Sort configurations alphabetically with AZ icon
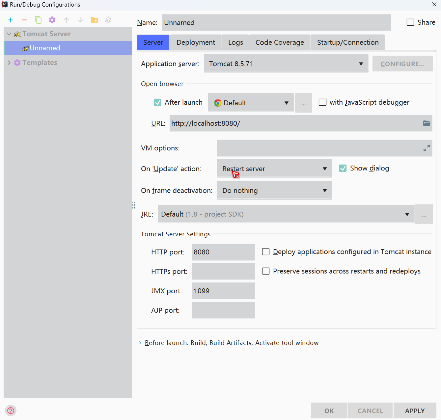The image size is (441, 420). point(108,20)
